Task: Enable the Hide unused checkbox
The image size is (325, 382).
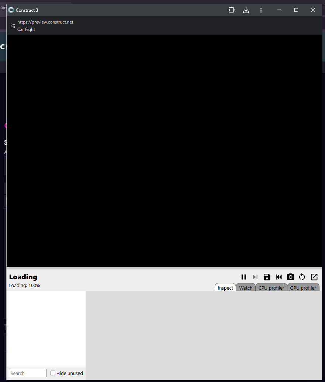Action: point(53,373)
